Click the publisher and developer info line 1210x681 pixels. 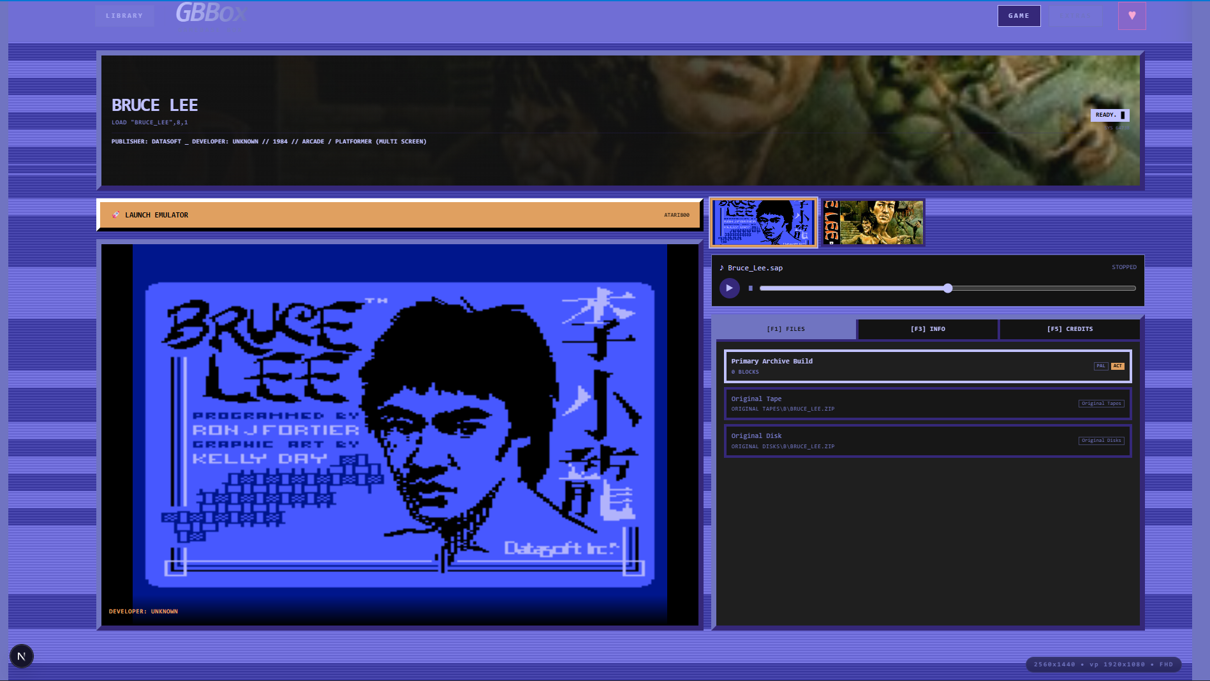[x=269, y=142]
